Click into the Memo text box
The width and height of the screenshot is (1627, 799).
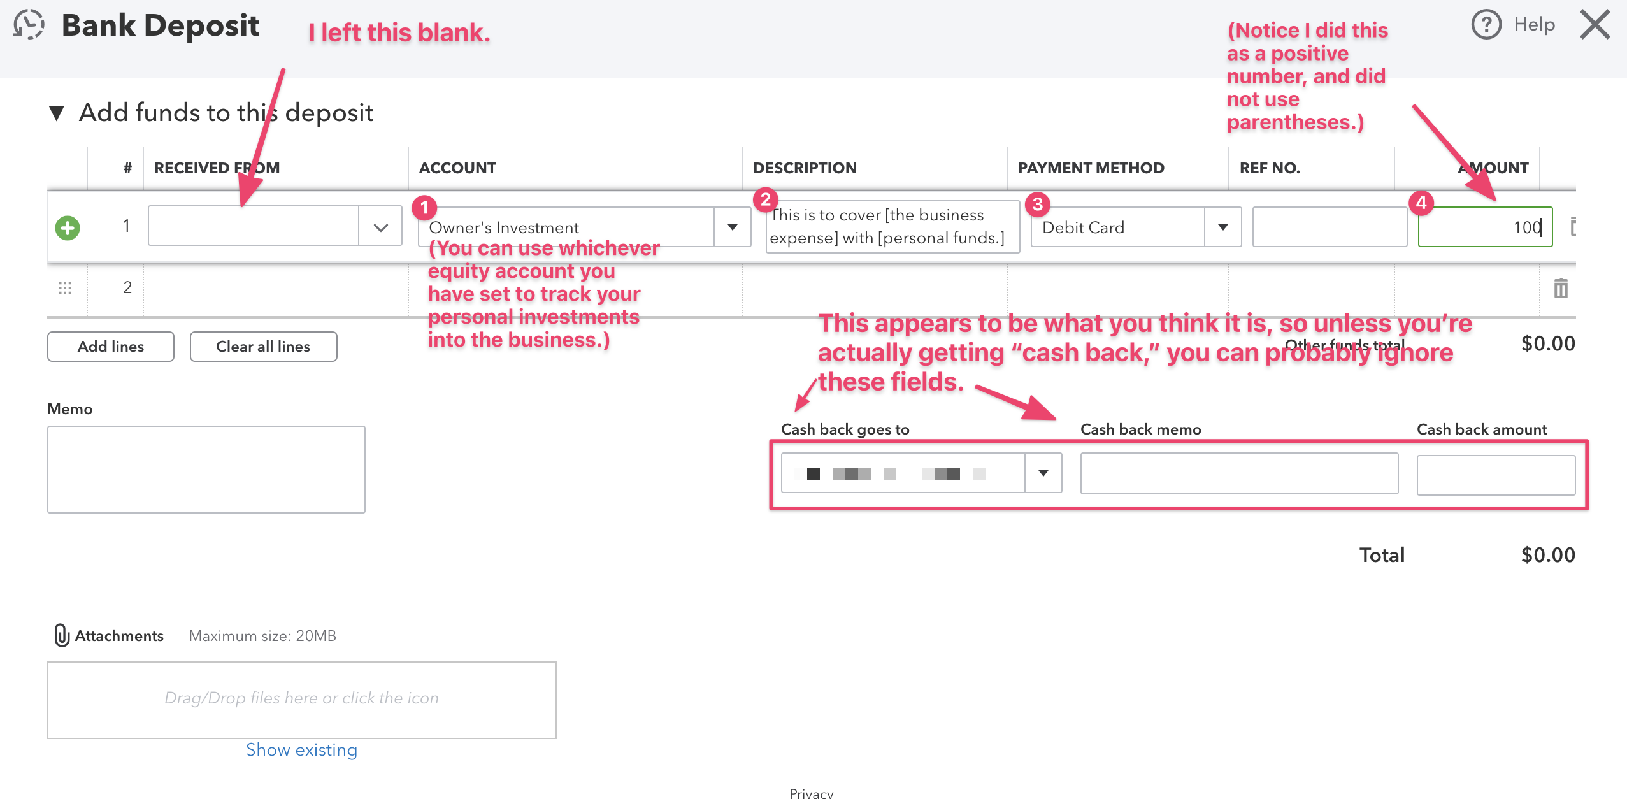pyautogui.click(x=206, y=470)
